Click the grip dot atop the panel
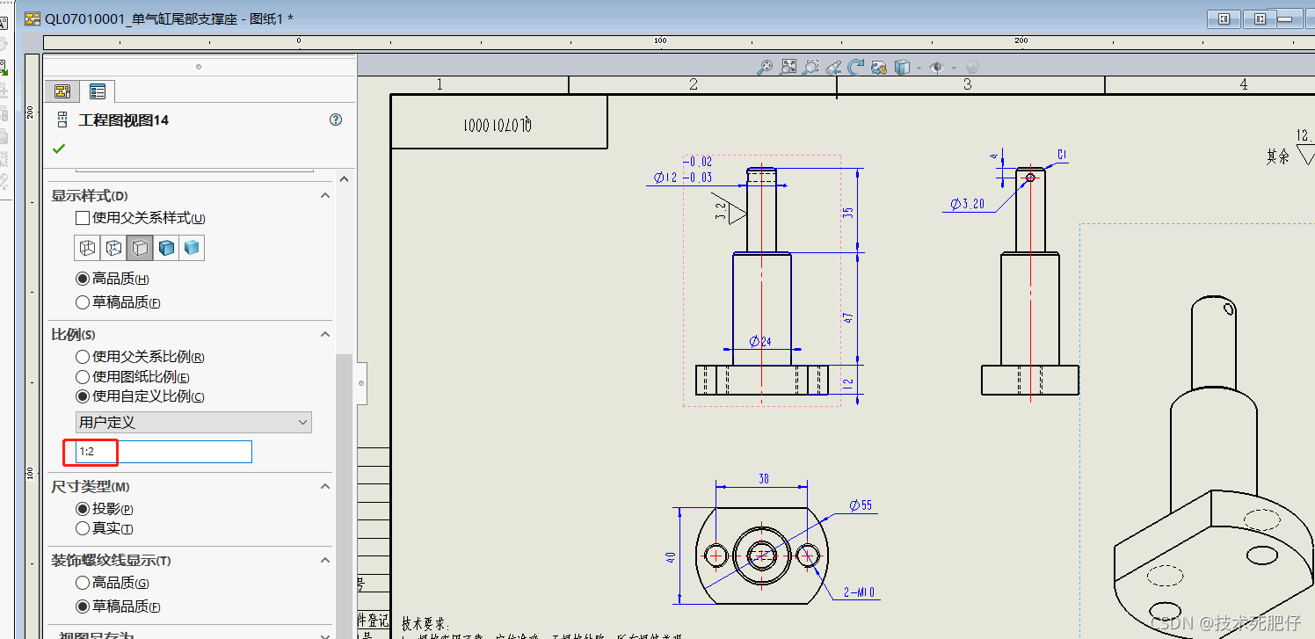 (199, 67)
